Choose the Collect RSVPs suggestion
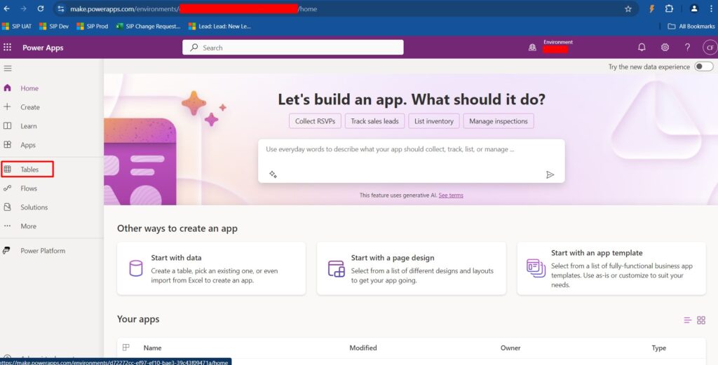Screen dimensions: 718x365 315,121
